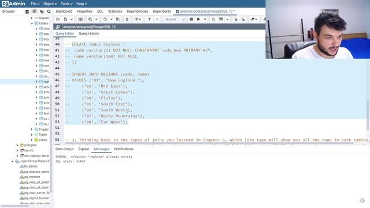The width and height of the screenshot is (370, 208).
Task: Open the Filter options dropdown arrow
Action: click(x=157, y=19)
